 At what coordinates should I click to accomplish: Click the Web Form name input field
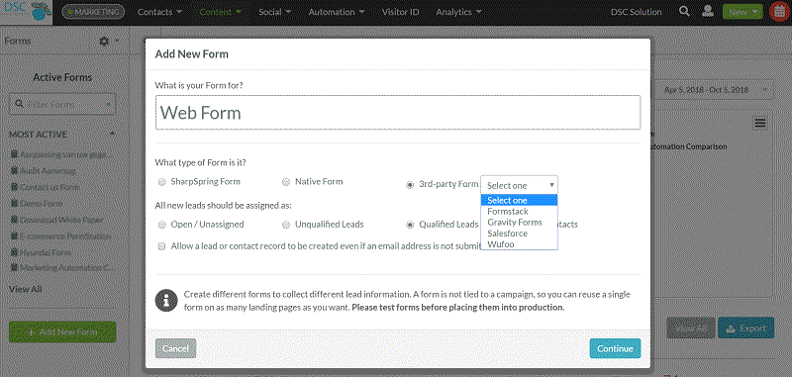pos(398,113)
